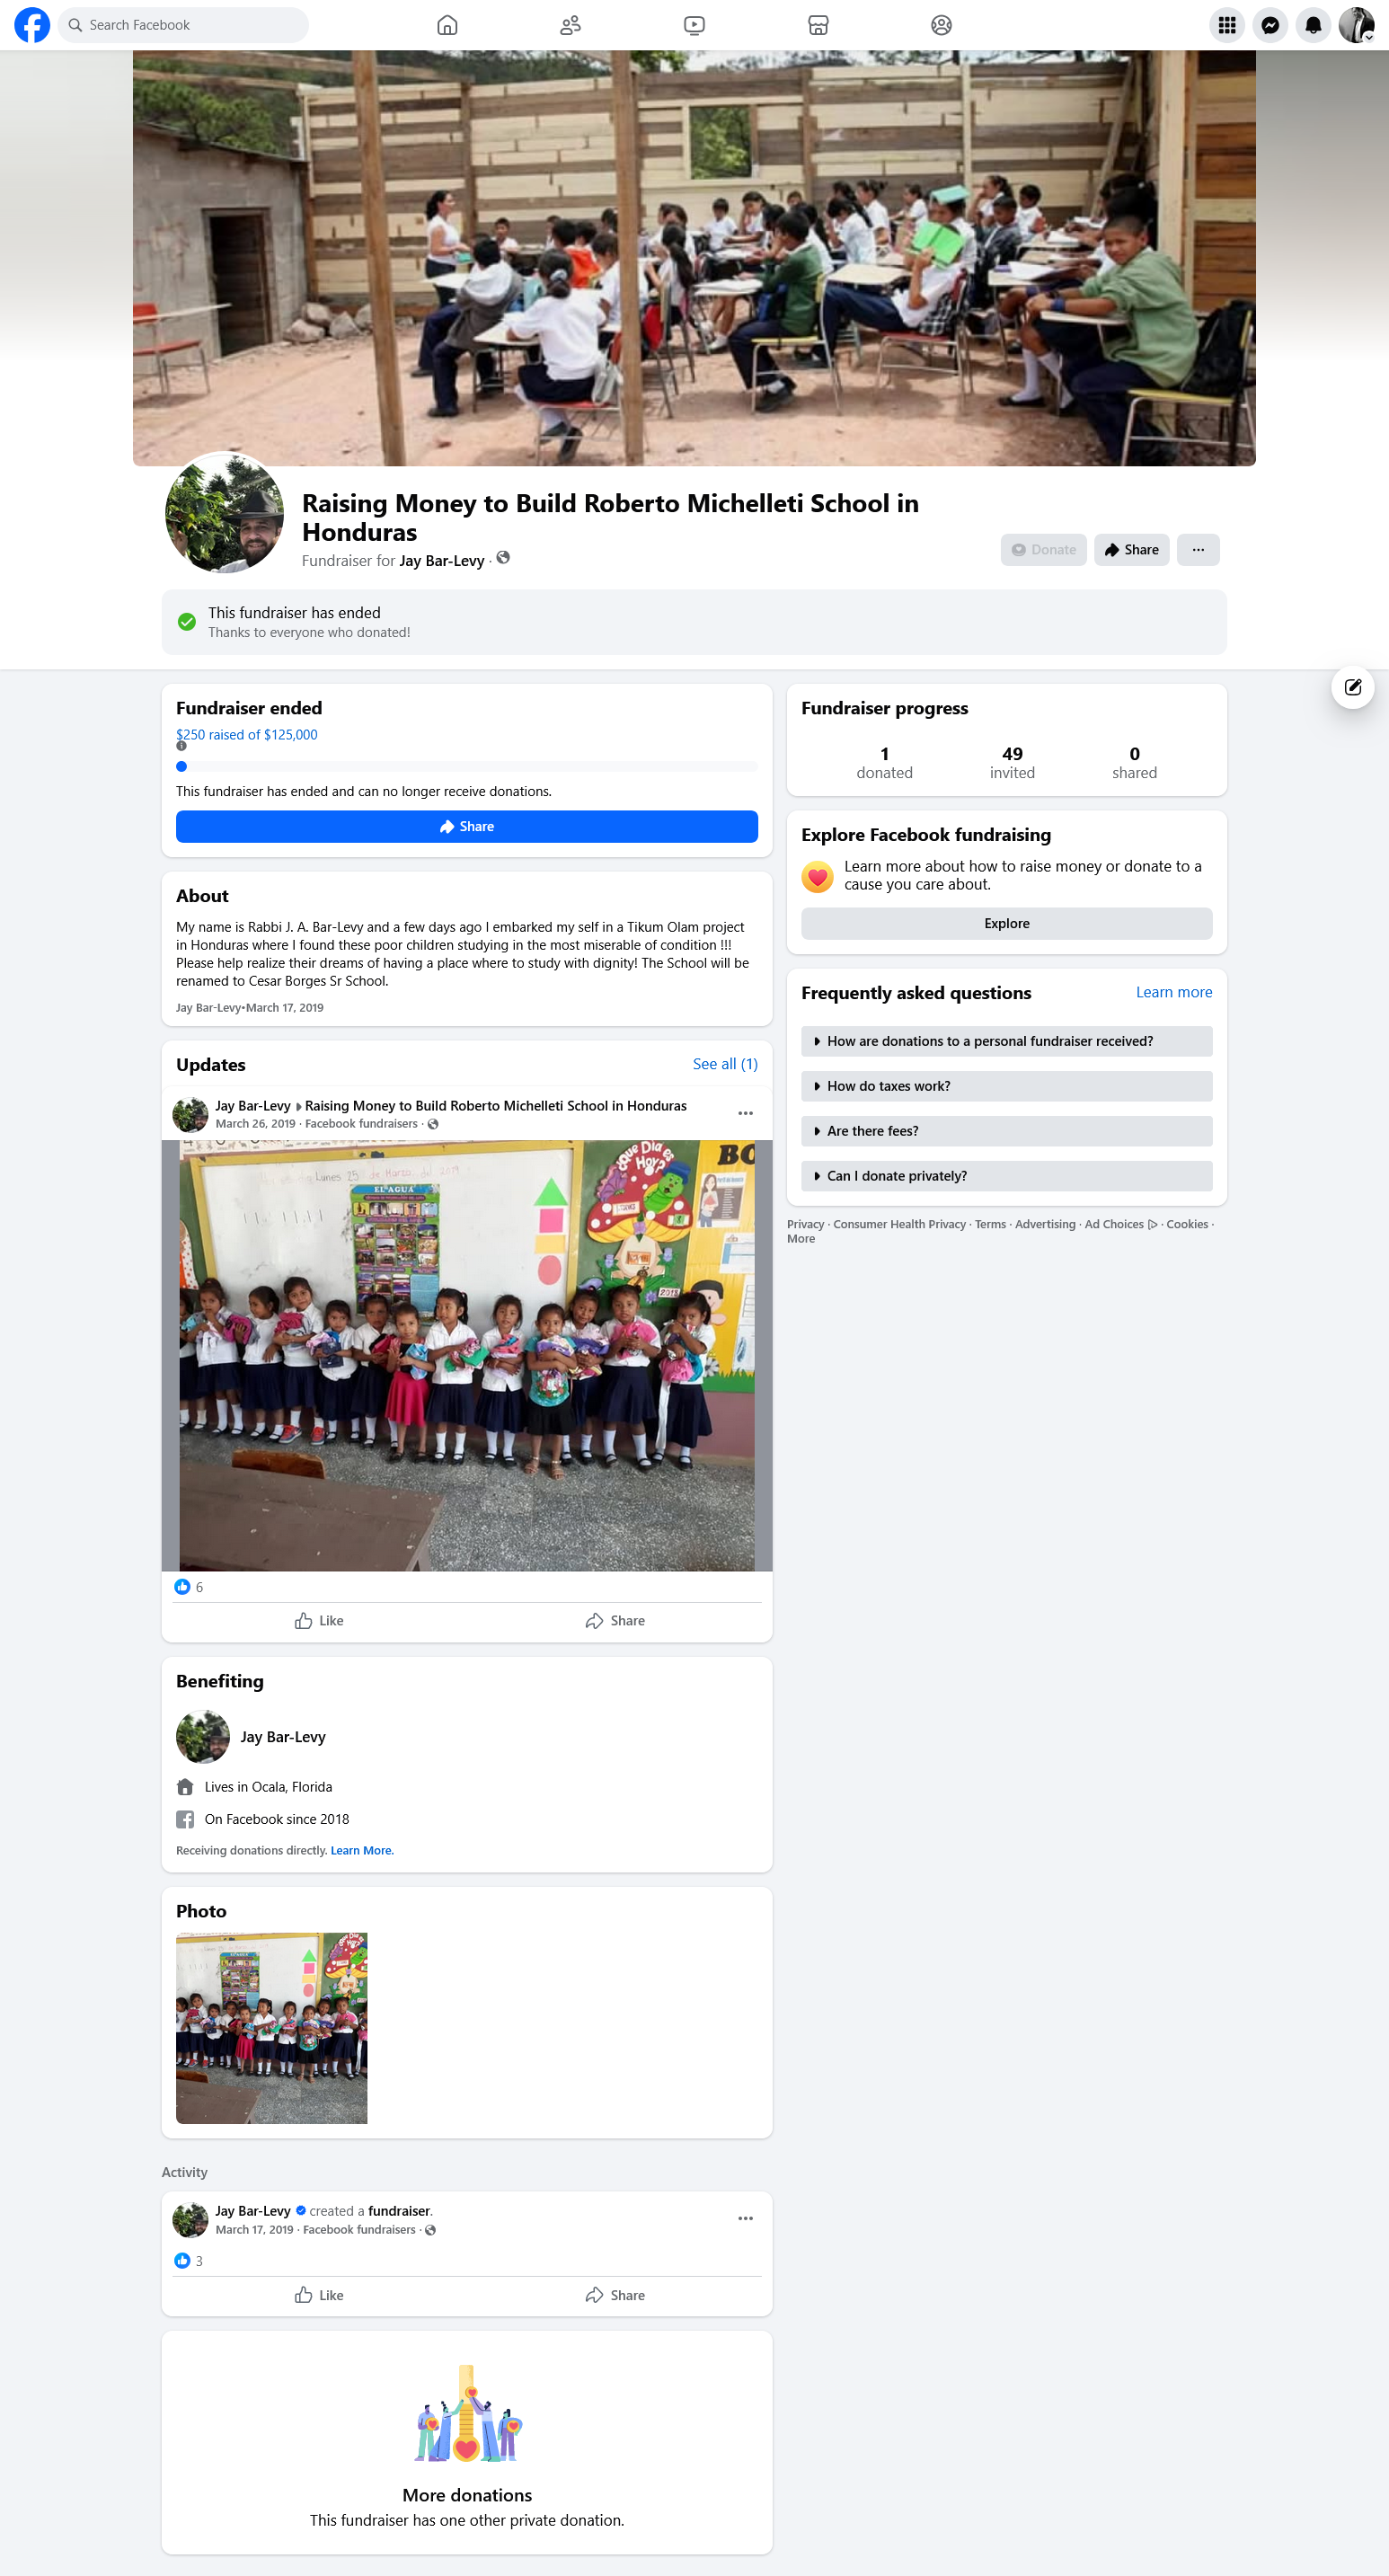The image size is (1389, 2576).
Task: Open Jay Bar-Levy in Benefiting section
Action: click(x=283, y=1737)
